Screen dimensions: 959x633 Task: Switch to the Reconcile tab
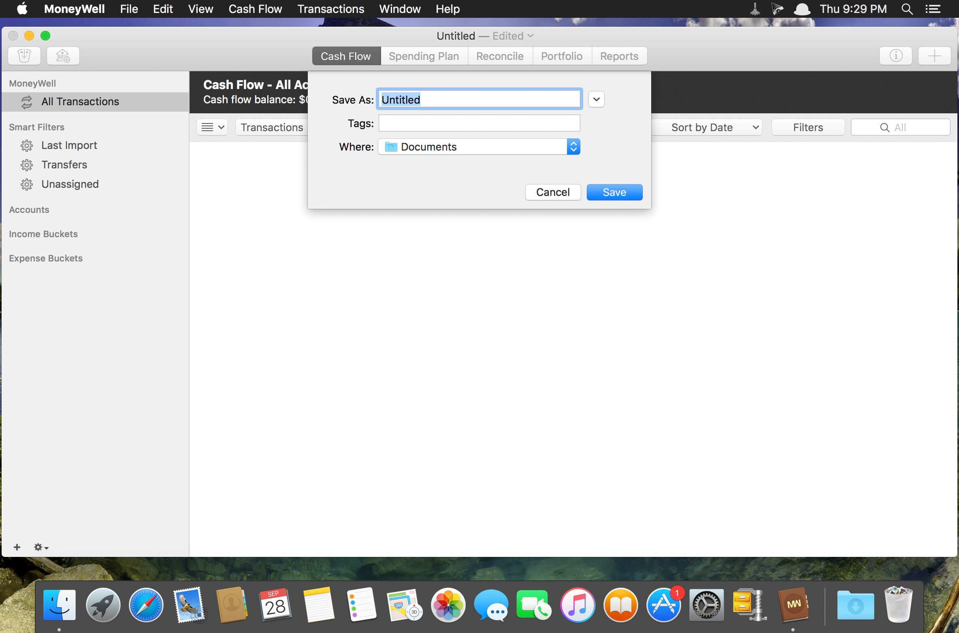(x=500, y=56)
